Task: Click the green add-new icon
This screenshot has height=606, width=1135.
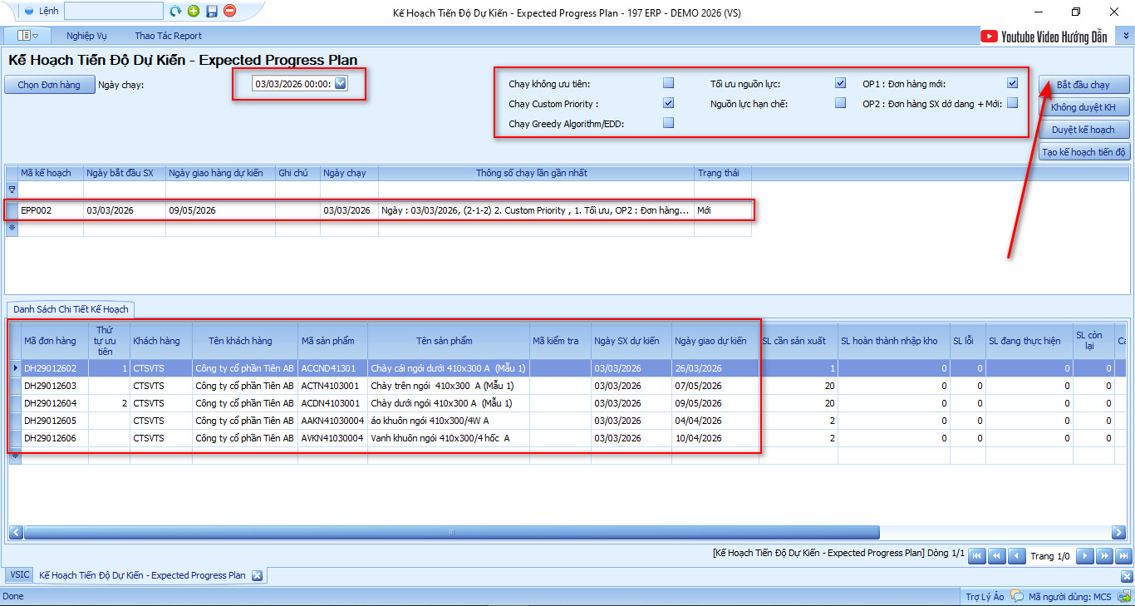Action: pos(194,11)
